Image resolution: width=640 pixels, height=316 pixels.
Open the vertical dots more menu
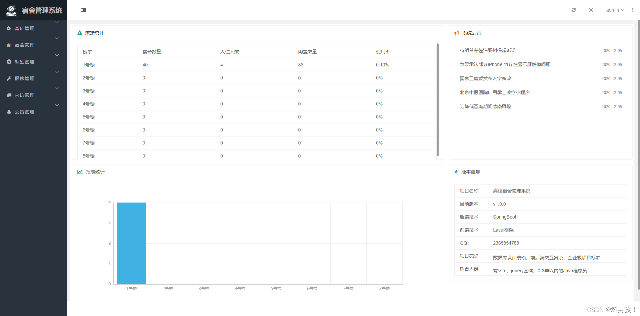[633, 10]
